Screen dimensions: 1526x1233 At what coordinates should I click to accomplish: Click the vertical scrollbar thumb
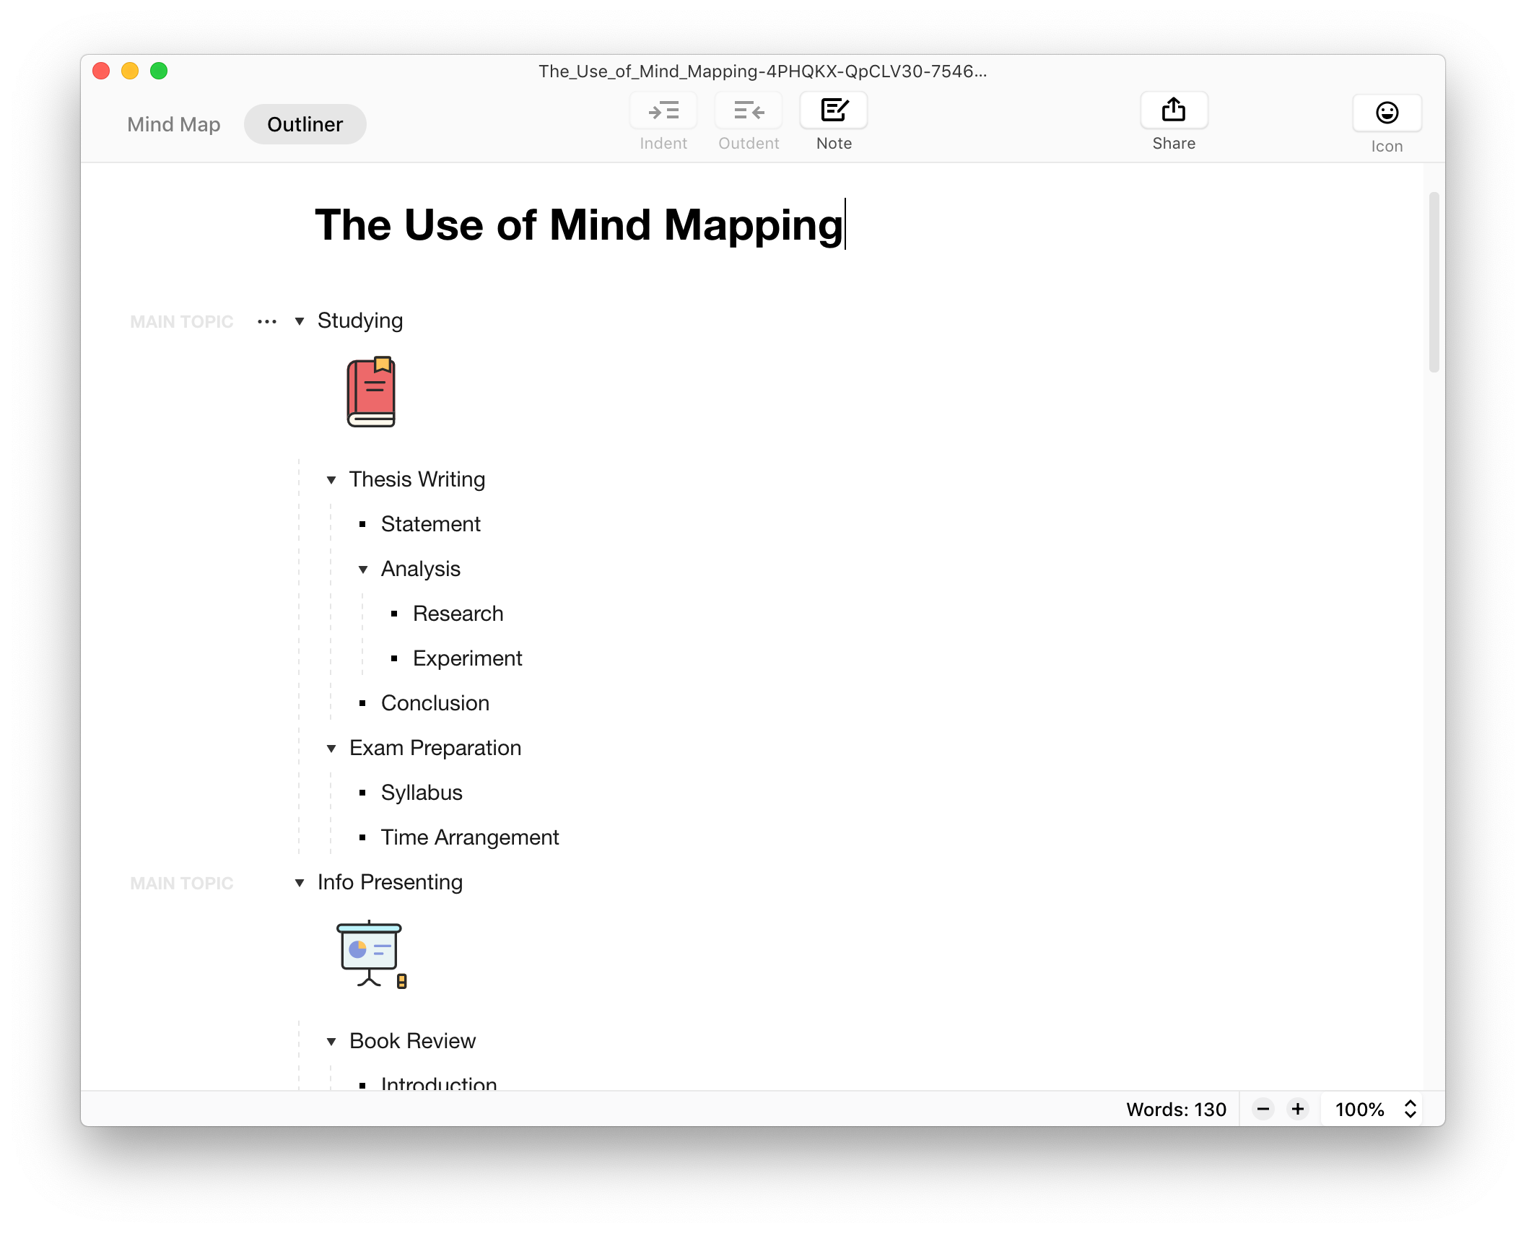1434,282
